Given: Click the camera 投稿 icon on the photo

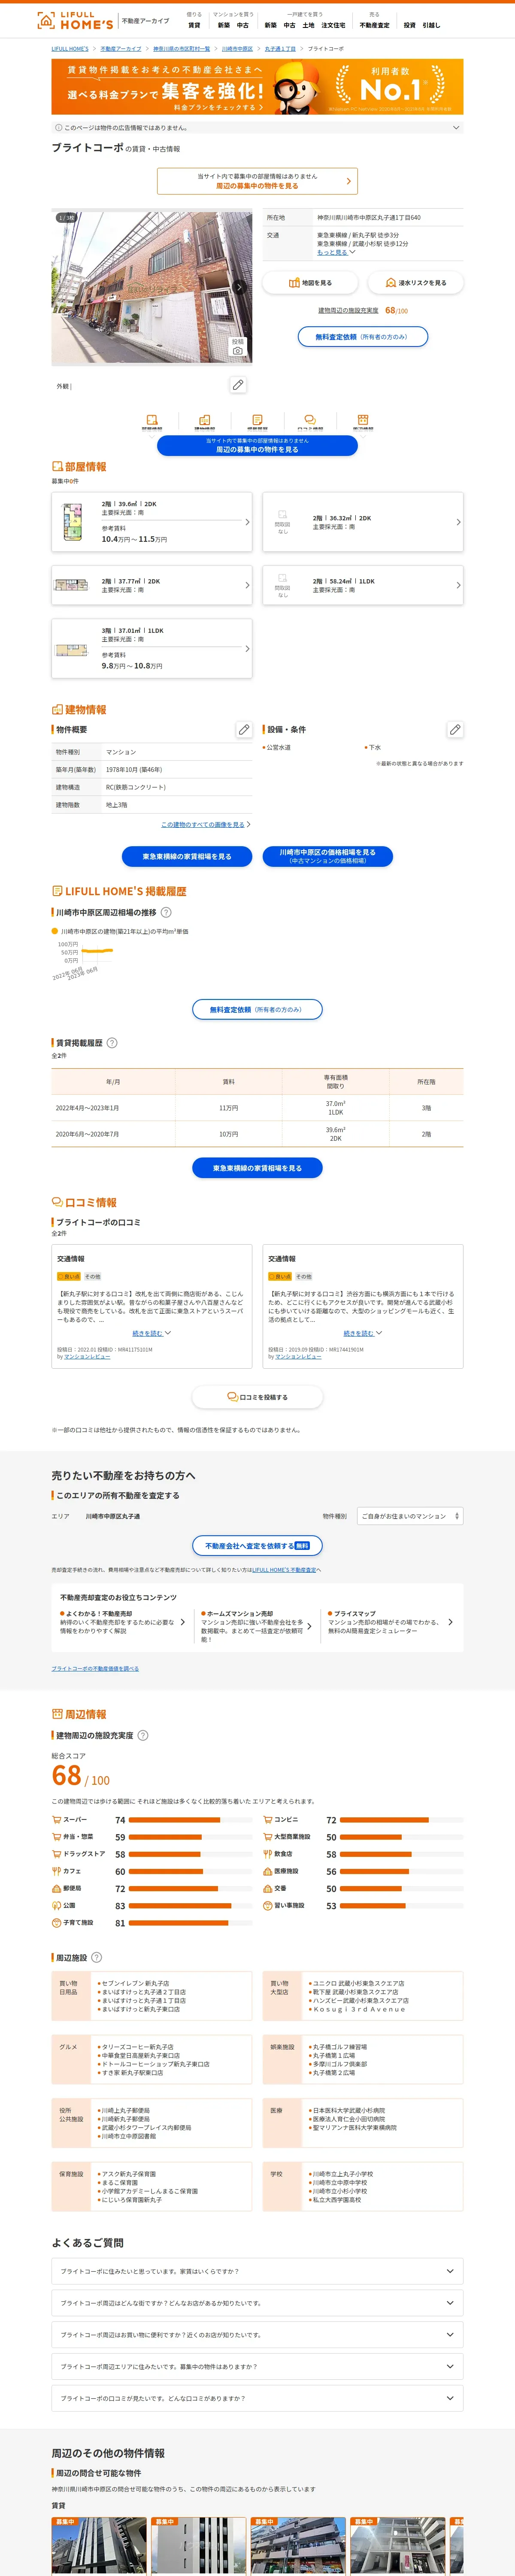Looking at the screenshot, I should [x=237, y=346].
